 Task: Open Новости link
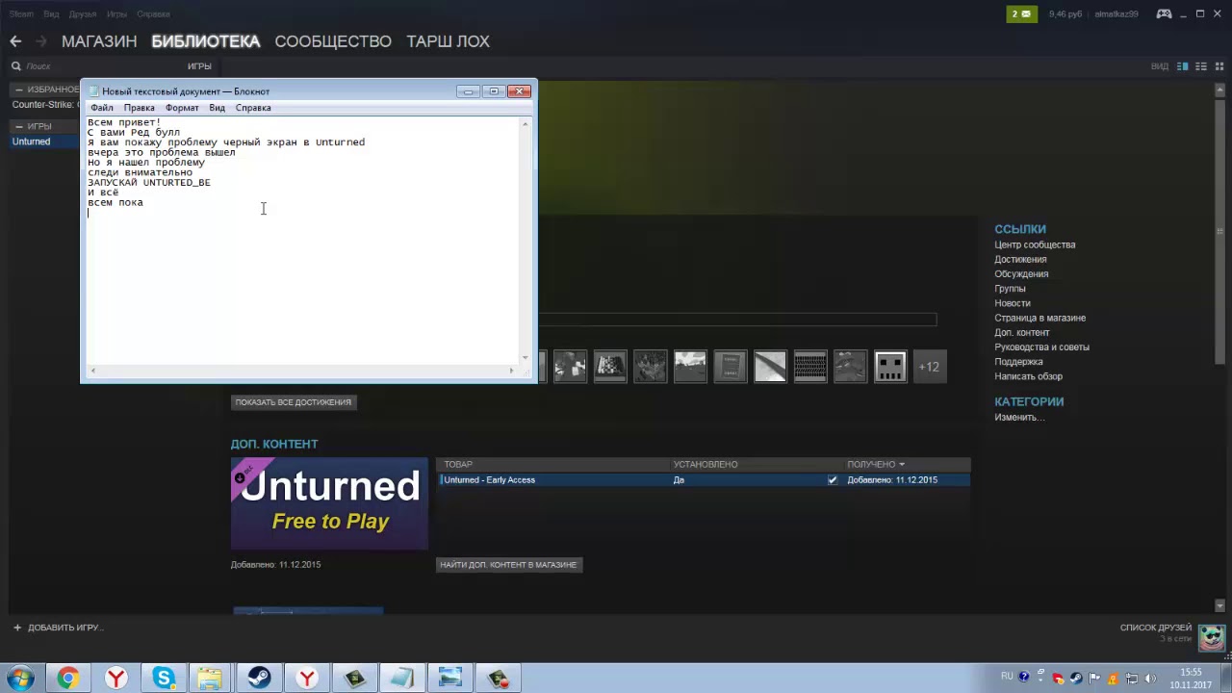pos(1013,303)
